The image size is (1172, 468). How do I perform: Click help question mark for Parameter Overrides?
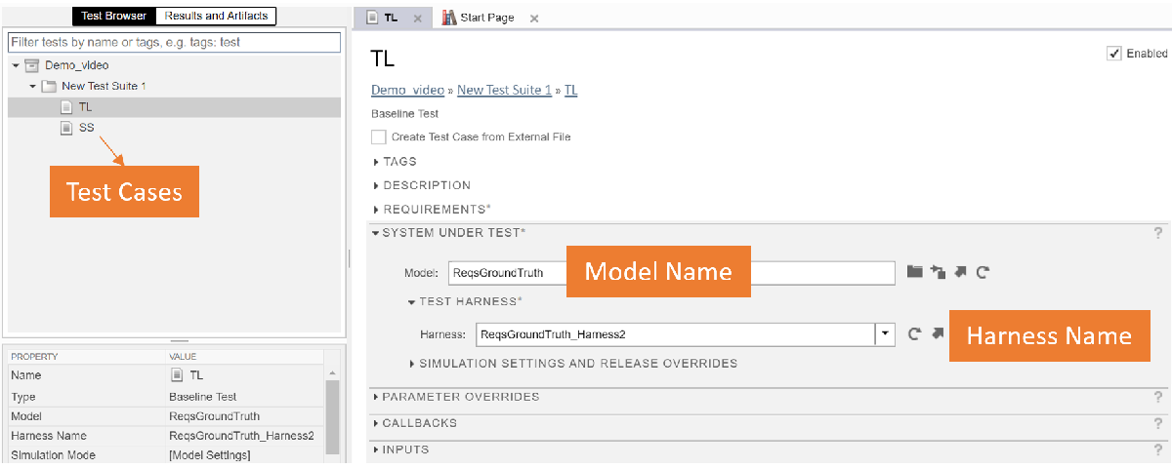(x=1158, y=397)
